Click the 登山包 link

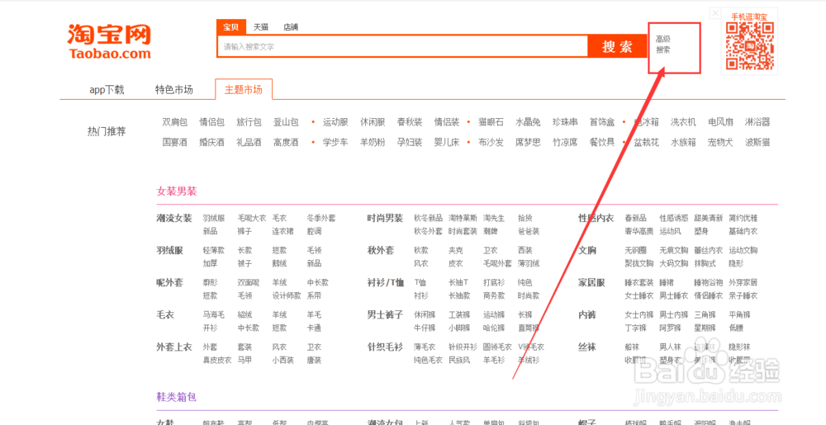tap(286, 122)
